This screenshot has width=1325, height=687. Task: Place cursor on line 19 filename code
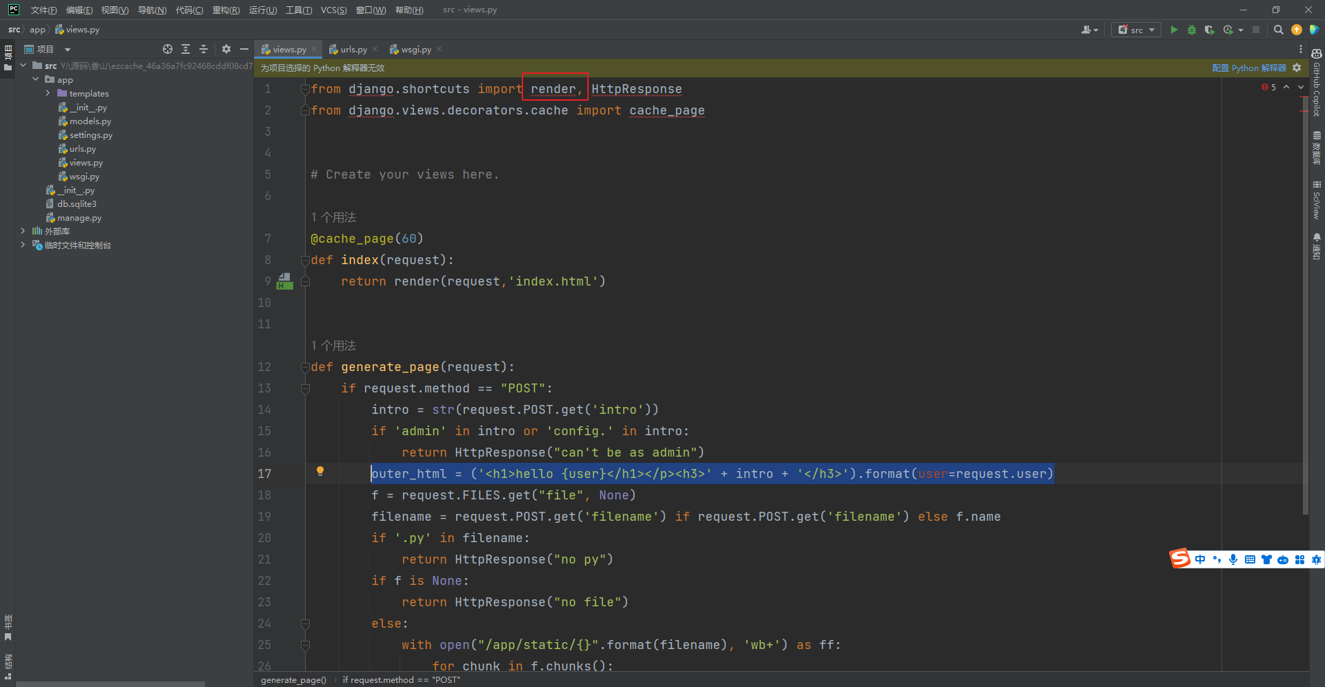685,517
